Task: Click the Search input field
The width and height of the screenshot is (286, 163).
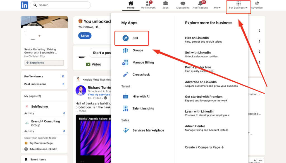Action: (x=60, y=5)
